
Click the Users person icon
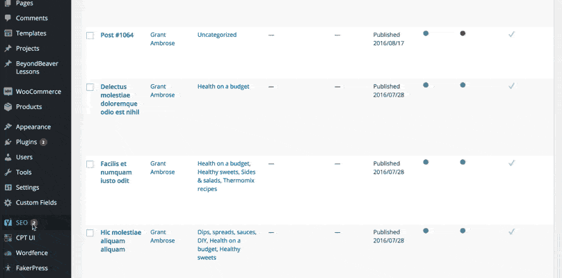(8, 157)
